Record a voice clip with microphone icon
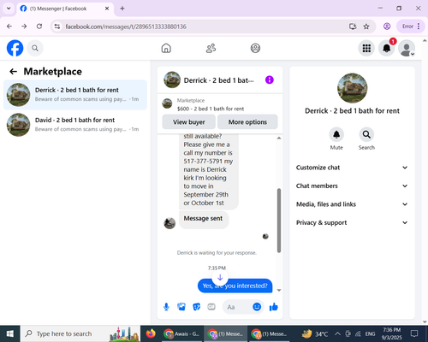 pos(166,307)
